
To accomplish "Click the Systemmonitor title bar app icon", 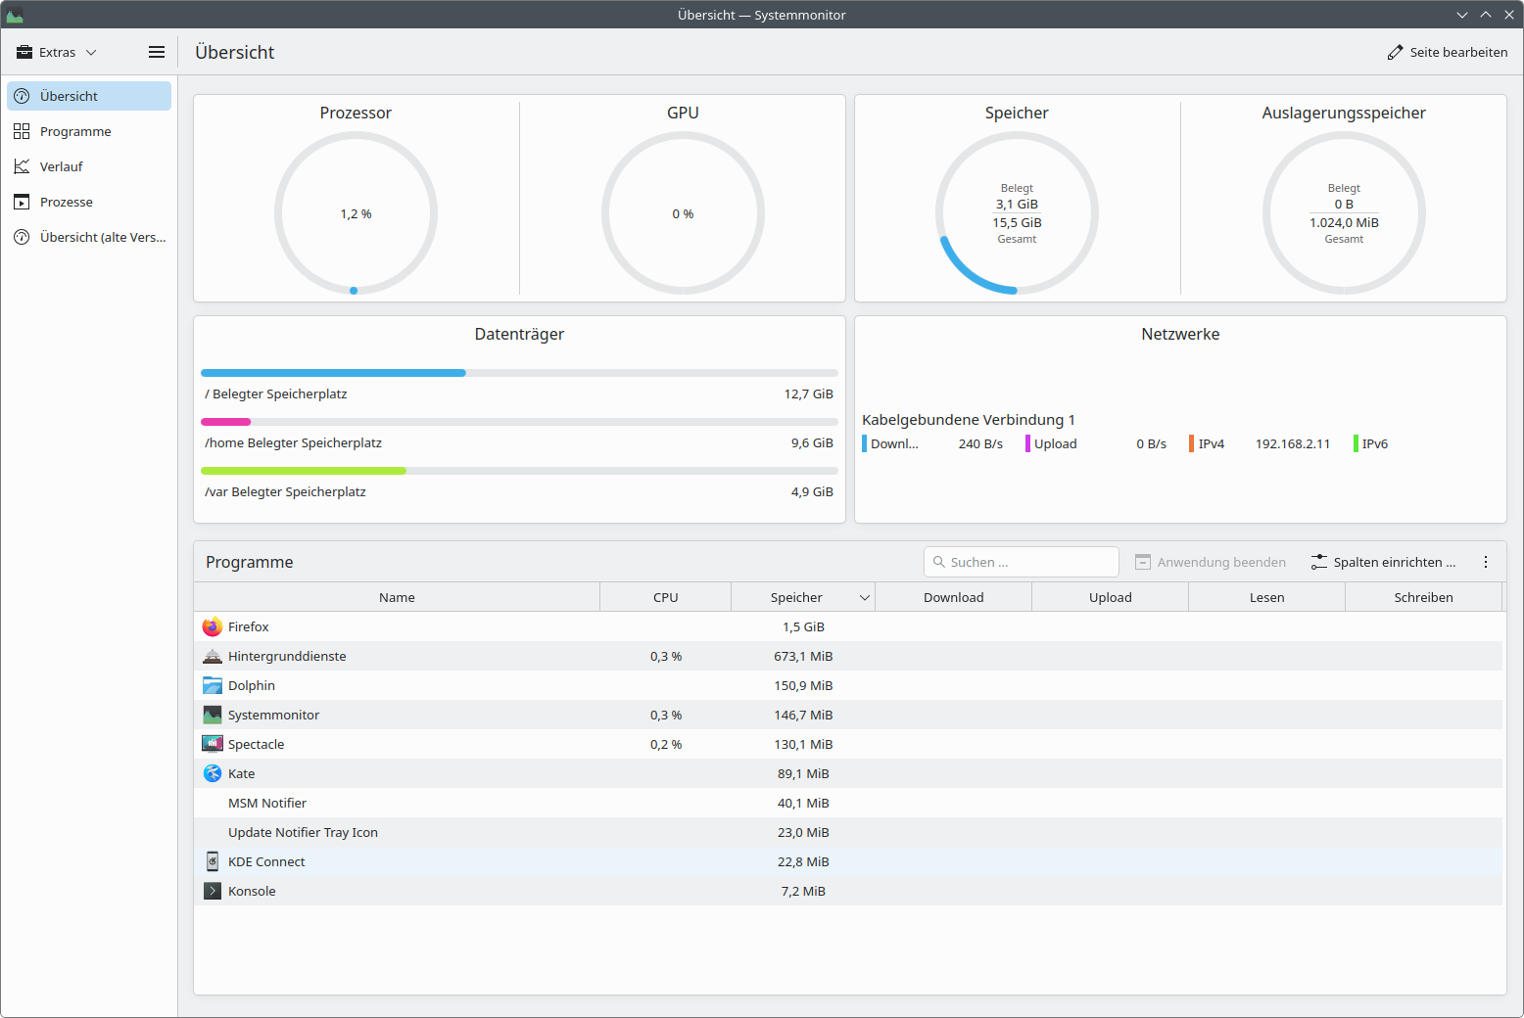I will click(15, 15).
